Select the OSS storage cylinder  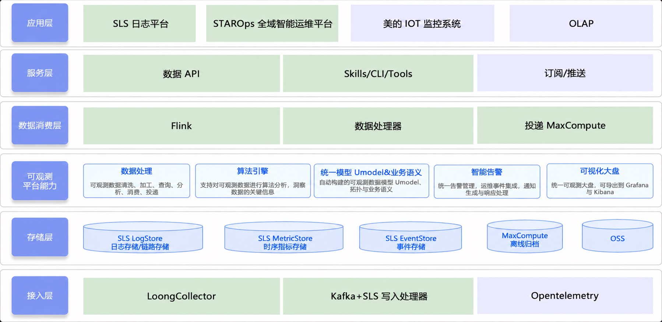617,236
